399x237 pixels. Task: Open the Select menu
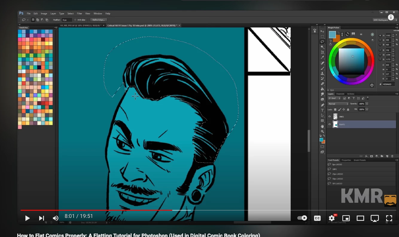tap(70, 13)
